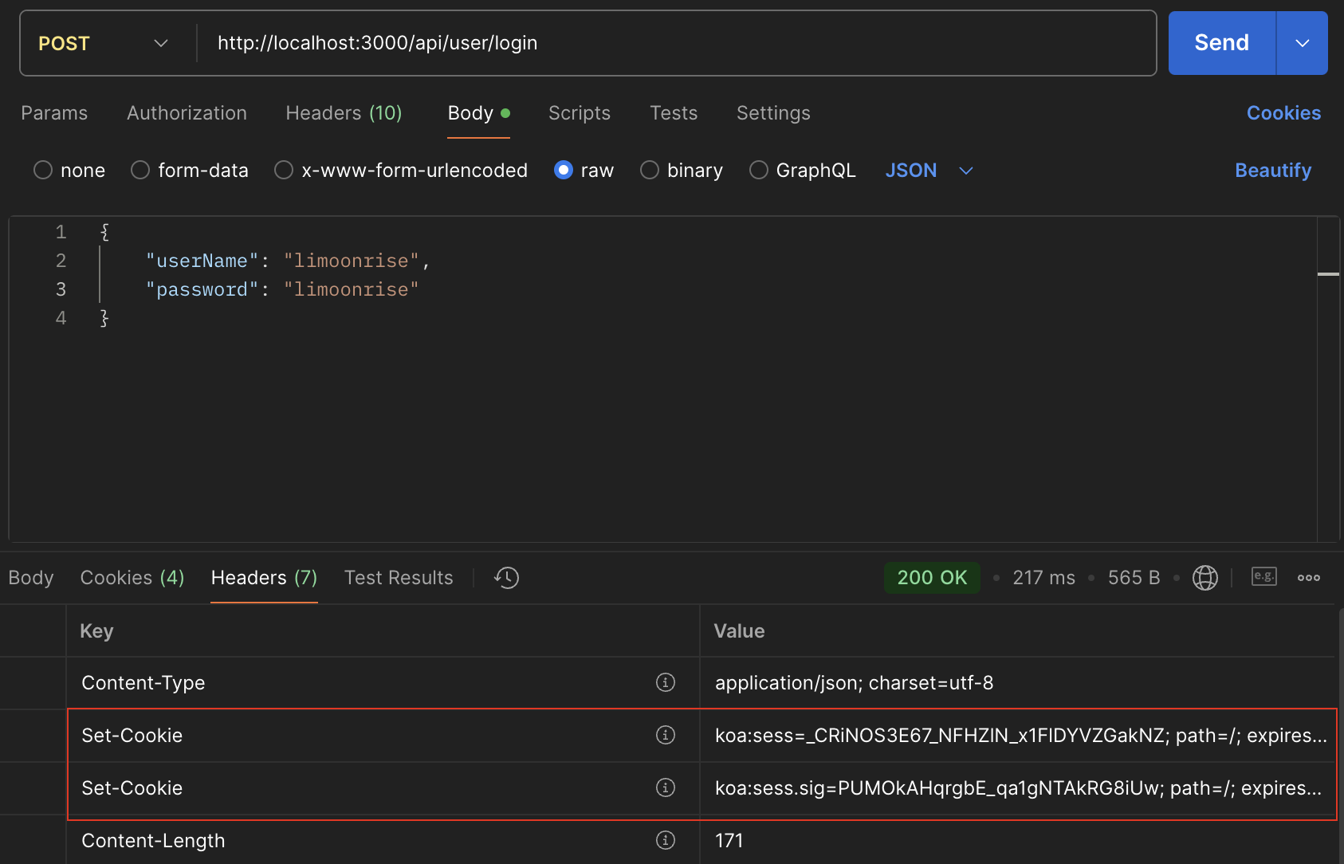Switch to the Authorization tab
Viewport: 1344px width, 864px height.
pyautogui.click(x=187, y=113)
